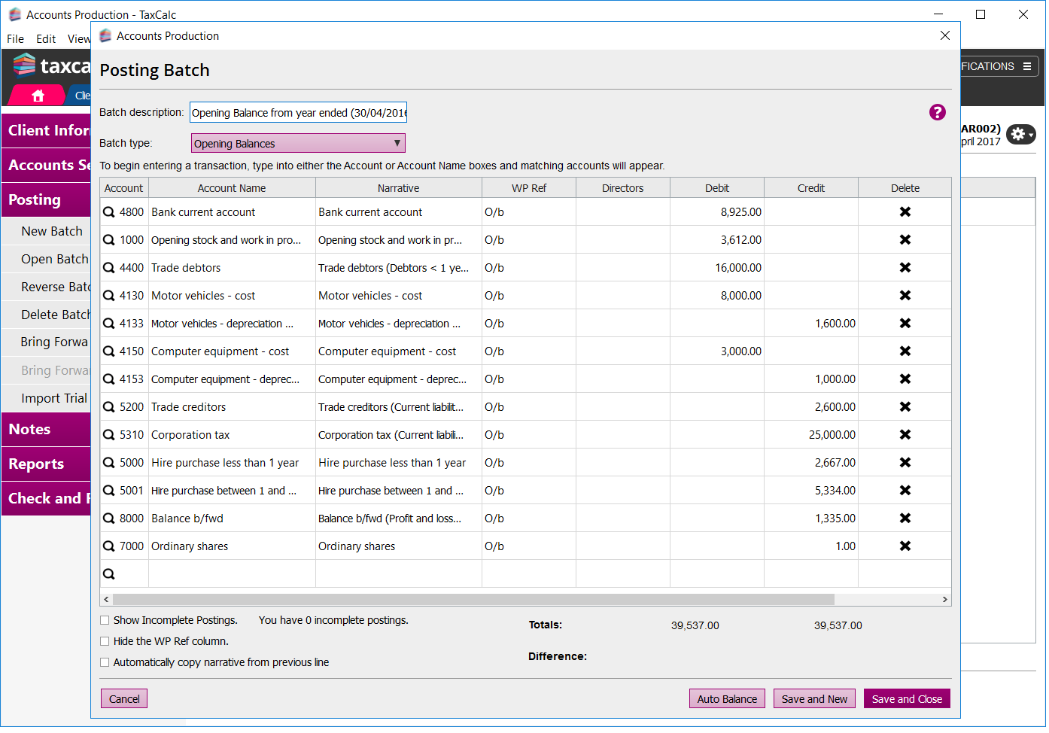
Task: Open account lookup for Bank current account row
Action: click(x=109, y=213)
